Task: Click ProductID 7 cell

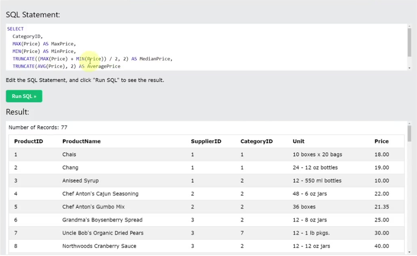Action: coord(16,233)
